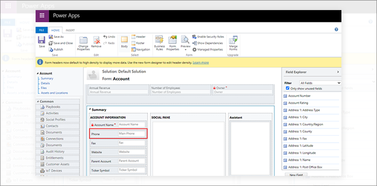Open Form Properties icon
This screenshot has height=186, width=377.
tap(173, 40)
